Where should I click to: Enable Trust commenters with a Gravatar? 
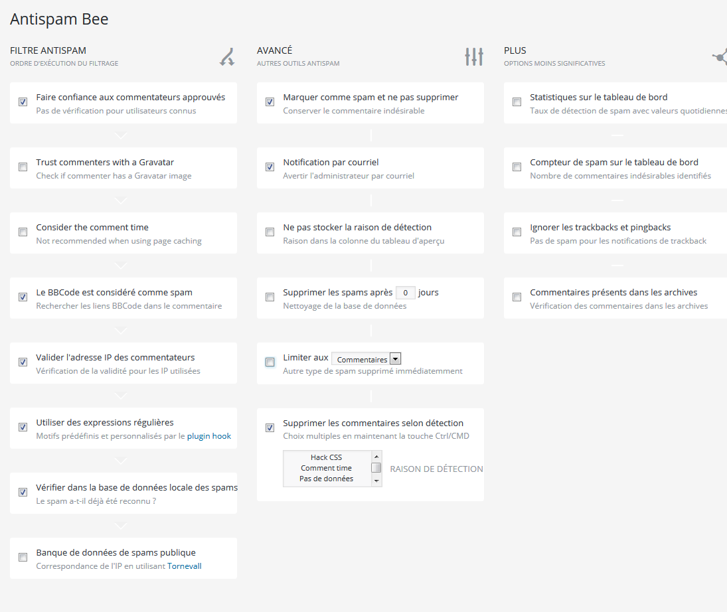point(23,167)
